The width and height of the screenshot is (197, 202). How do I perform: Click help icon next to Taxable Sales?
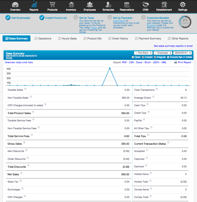[x=25, y=89]
